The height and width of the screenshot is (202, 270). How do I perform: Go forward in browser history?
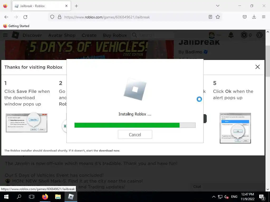[x=16, y=17]
